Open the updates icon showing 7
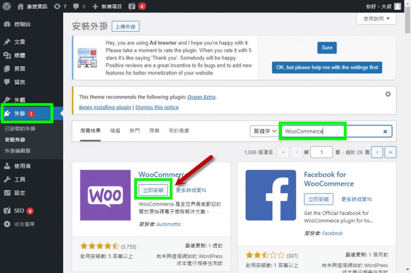 (x=57, y=6)
